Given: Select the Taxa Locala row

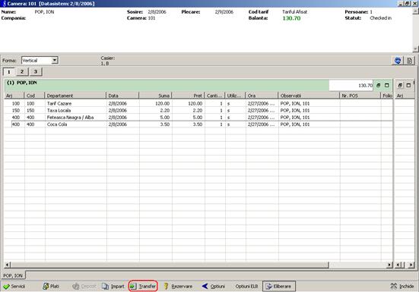Looking at the screenshot, I should [x=198, y=110].
